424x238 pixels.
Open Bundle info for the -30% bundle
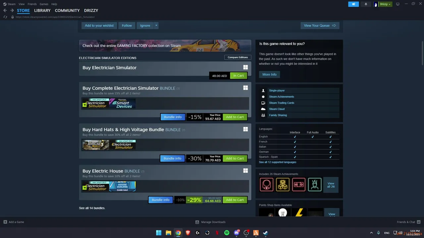[x=173, y=158]
